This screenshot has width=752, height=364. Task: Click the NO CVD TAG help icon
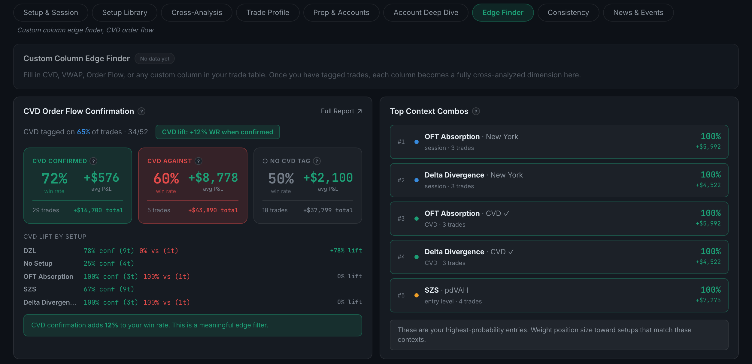tap(317, 161)
